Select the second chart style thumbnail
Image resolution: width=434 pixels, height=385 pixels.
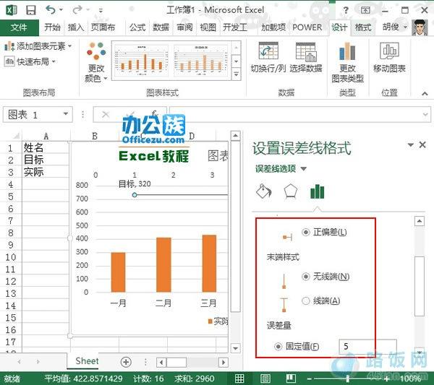(x=201, y=60)
